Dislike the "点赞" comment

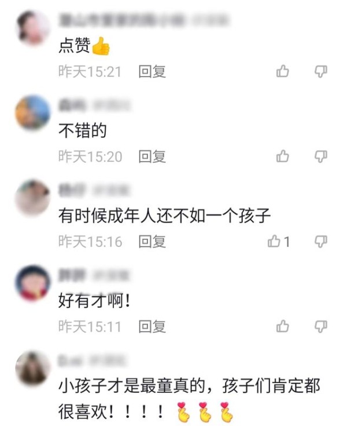coord(321,71)
